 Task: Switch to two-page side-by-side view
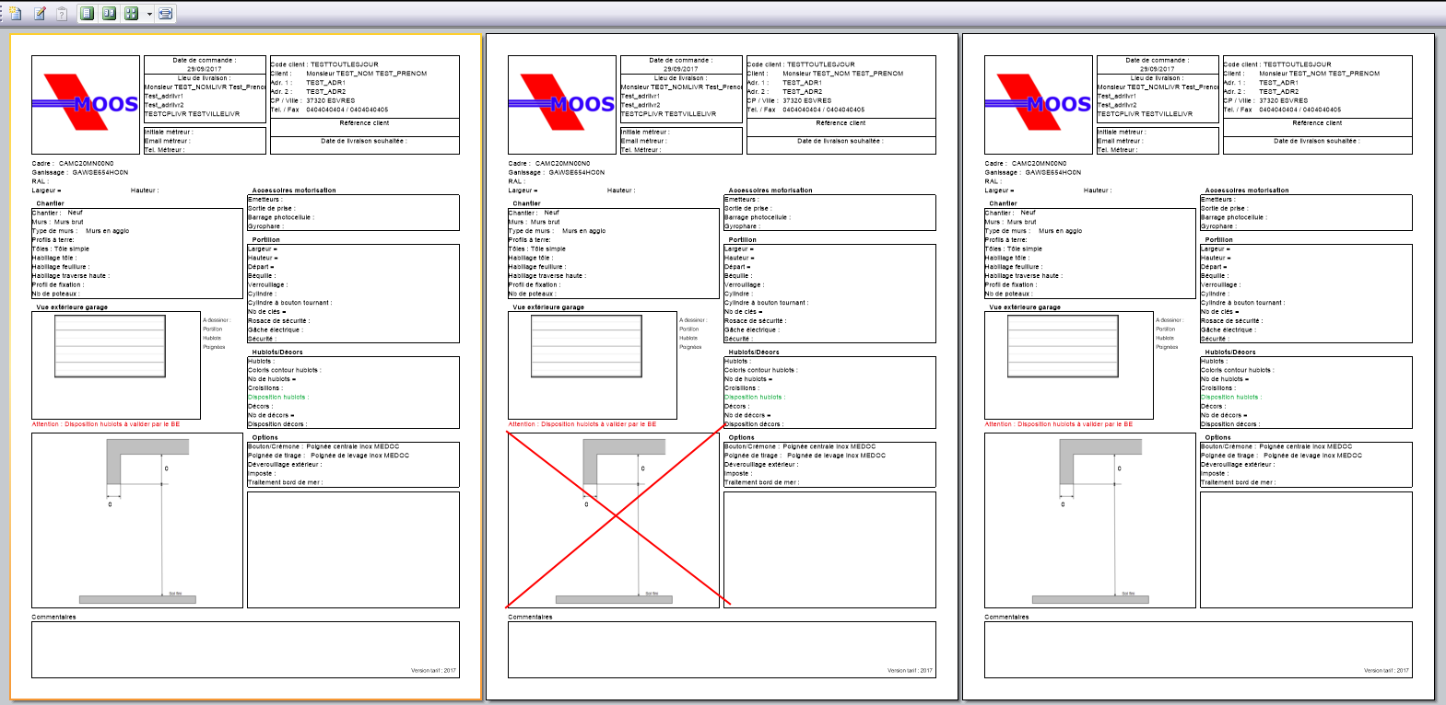tap(109, 13)
